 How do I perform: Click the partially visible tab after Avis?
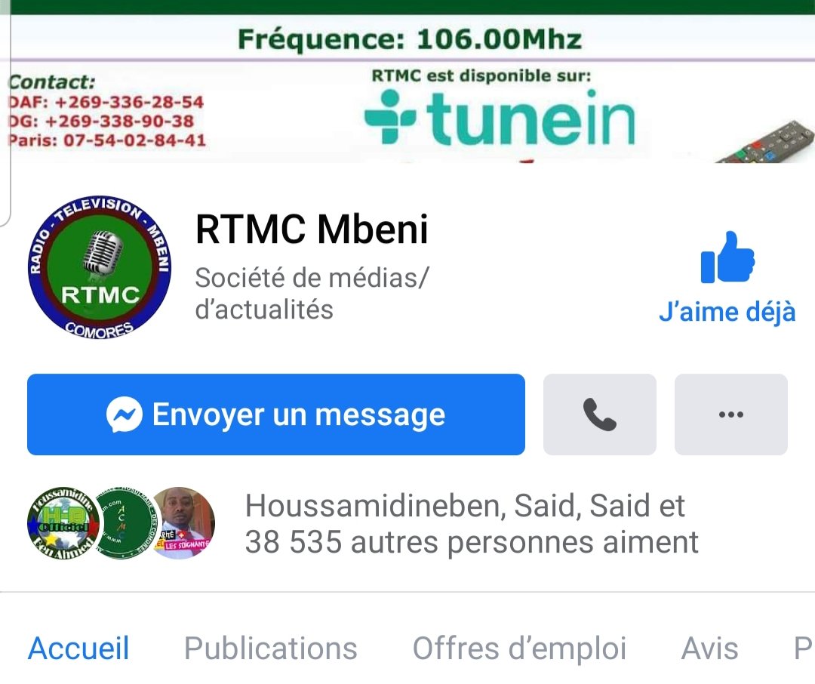[x=804, y=648]
